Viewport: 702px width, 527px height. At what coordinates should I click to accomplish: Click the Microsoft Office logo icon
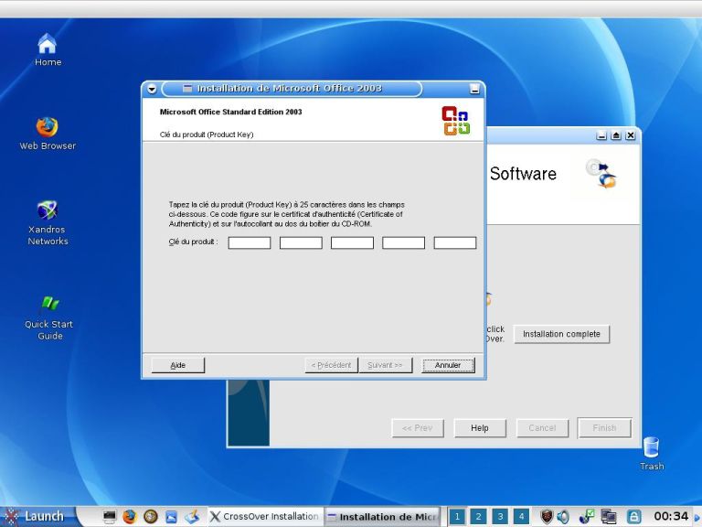coord(456,120)
